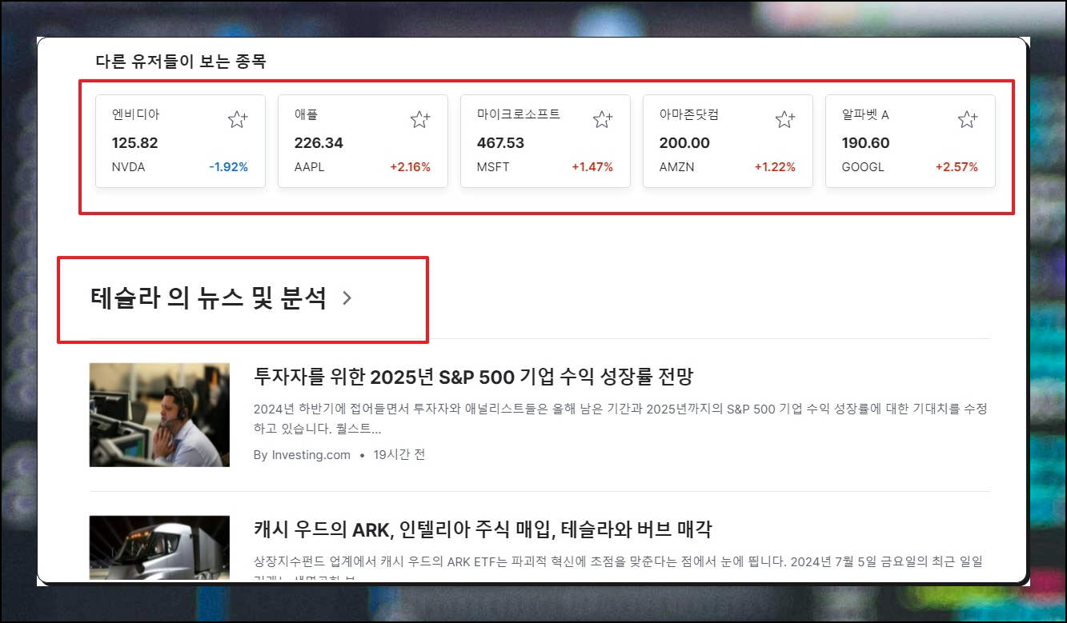Screen dimensions: 1067x623
Task: Star the 마이크로소프트 stock card
Action: click(603, 120)
